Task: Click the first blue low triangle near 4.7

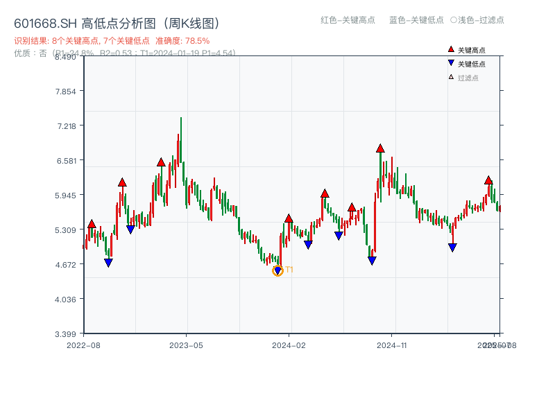Action: 109,263
